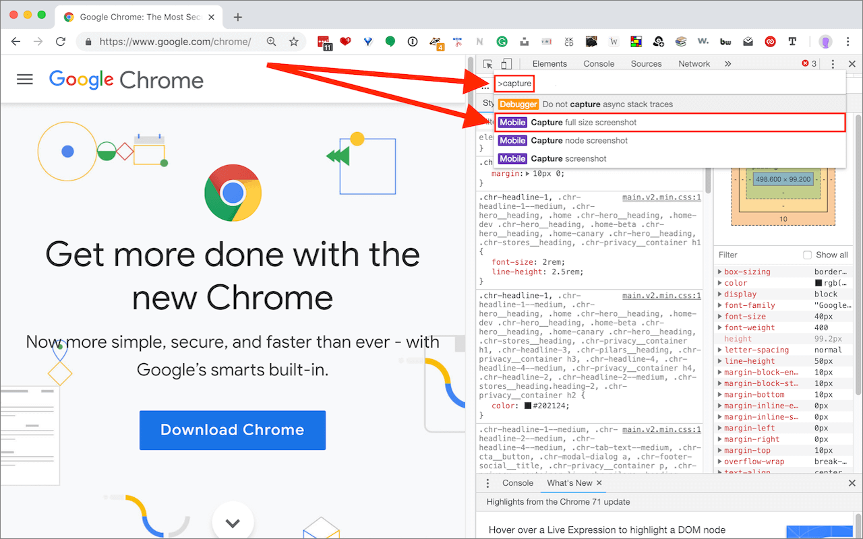Viewport: 863px width, 539px height.
Task: Open the console drawer three-dot menu
Action: [x=488, y=483]
